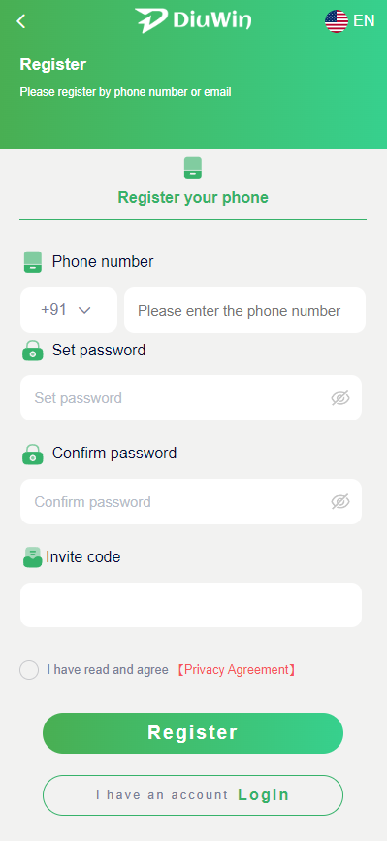Screen dimensions: 387x841
Task: Open the +91 country code dropdown
Action: click(x=69, y=310)
